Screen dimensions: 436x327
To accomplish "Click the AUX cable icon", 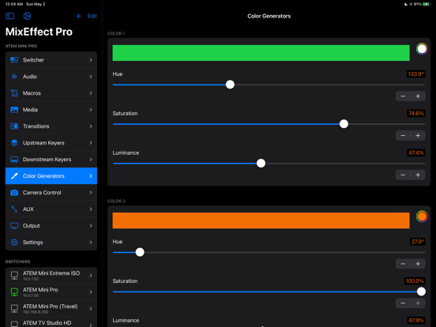I will (14, 209).
